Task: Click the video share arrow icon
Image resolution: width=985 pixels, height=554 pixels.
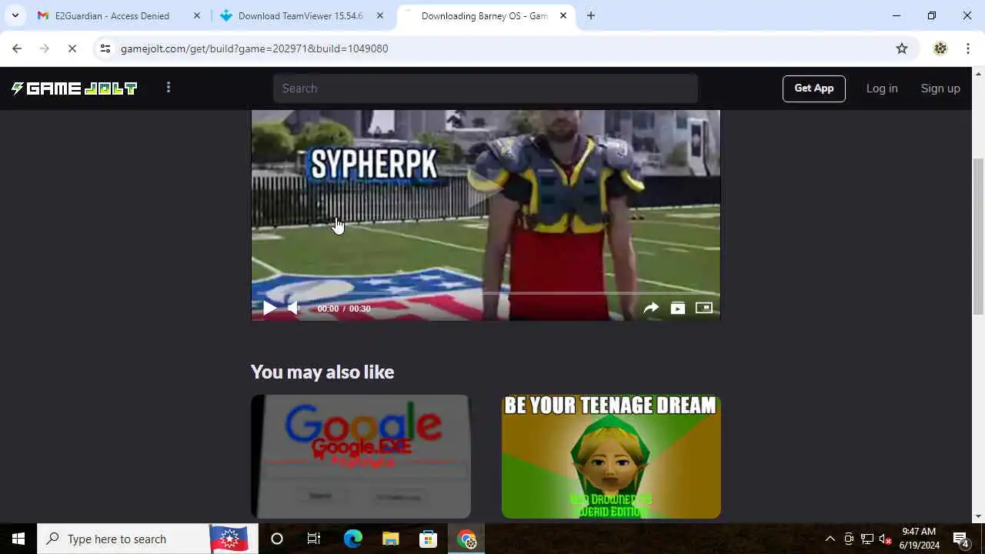Action: pos(651,309)
